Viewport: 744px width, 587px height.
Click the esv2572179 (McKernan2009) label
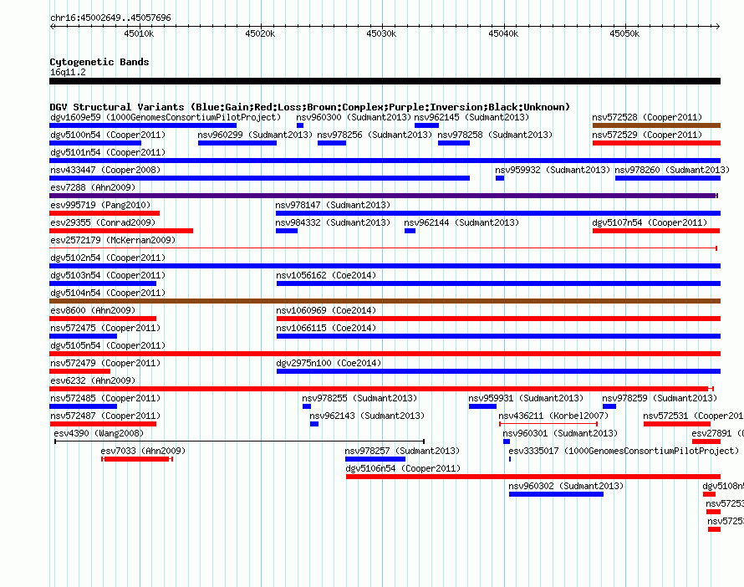(x=113, y=240)
